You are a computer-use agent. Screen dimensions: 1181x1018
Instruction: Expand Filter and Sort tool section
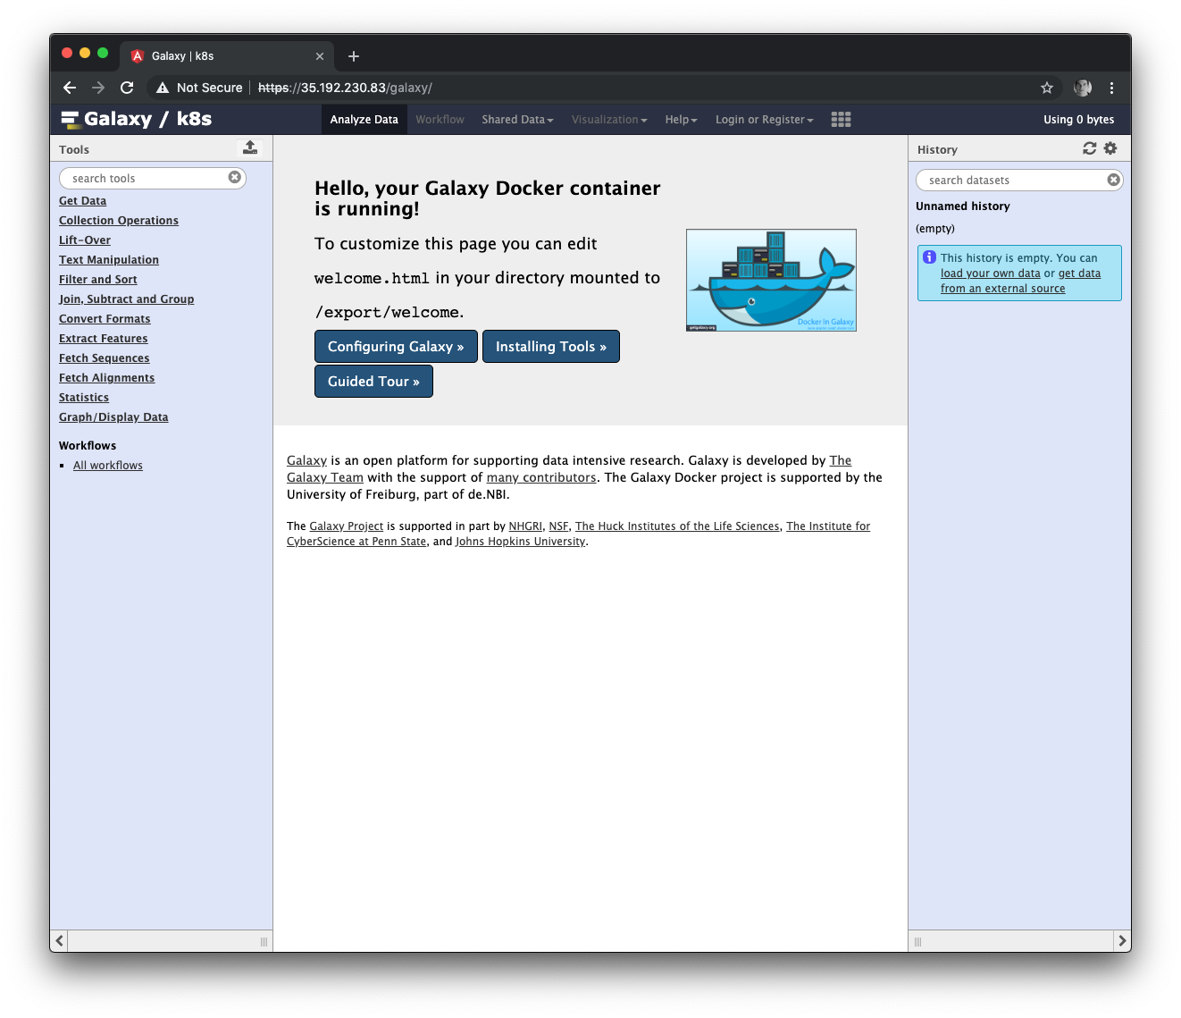98,280
